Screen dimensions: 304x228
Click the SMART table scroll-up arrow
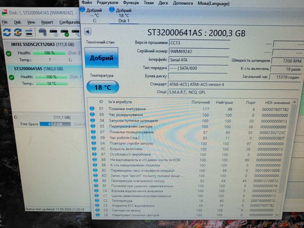coord(295,102)
